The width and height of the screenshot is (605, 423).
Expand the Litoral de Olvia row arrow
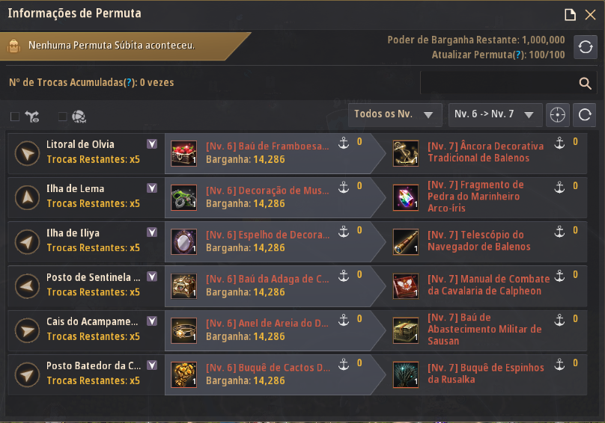(152, 145)
